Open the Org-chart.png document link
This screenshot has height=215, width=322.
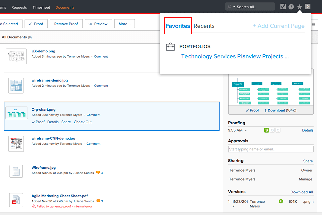[x=43, y=109]
